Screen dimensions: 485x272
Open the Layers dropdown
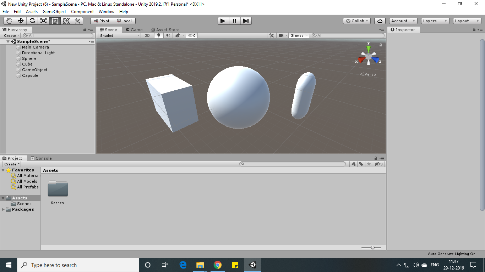click(435, 21)
